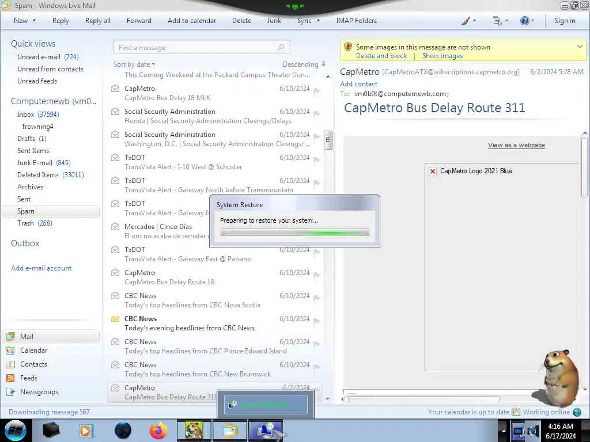Open the media player taskbar icon
This screenshot has width=590, height=442.
(x=86, y=430)
